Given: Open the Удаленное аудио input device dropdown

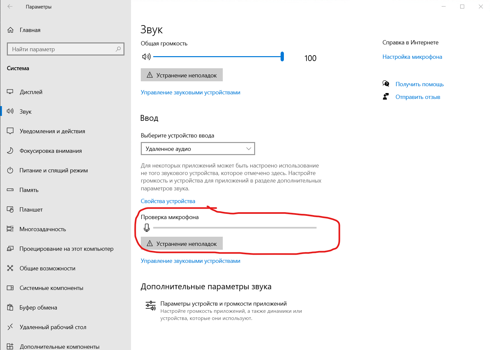Looking at the screenshot, I should tap(198, 149).
